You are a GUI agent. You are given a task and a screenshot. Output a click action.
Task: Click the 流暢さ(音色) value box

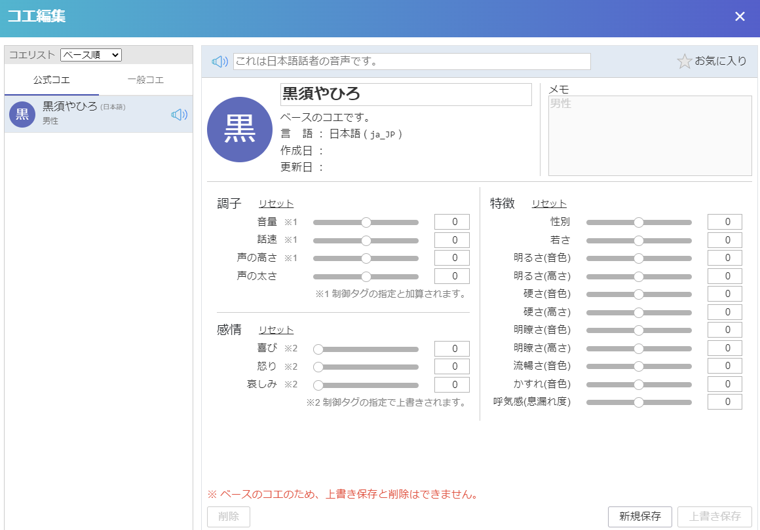coord(725,366)
